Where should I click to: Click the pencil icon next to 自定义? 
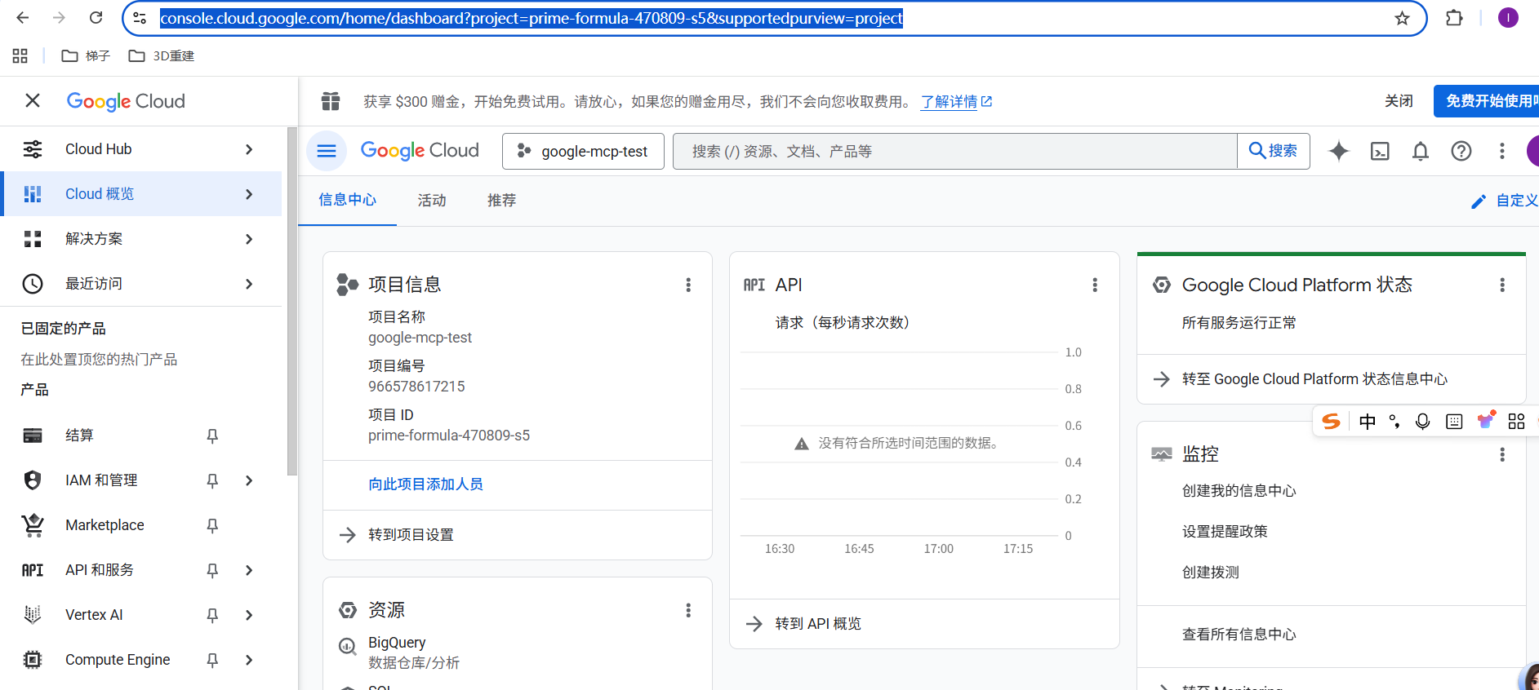[1479, 201]
